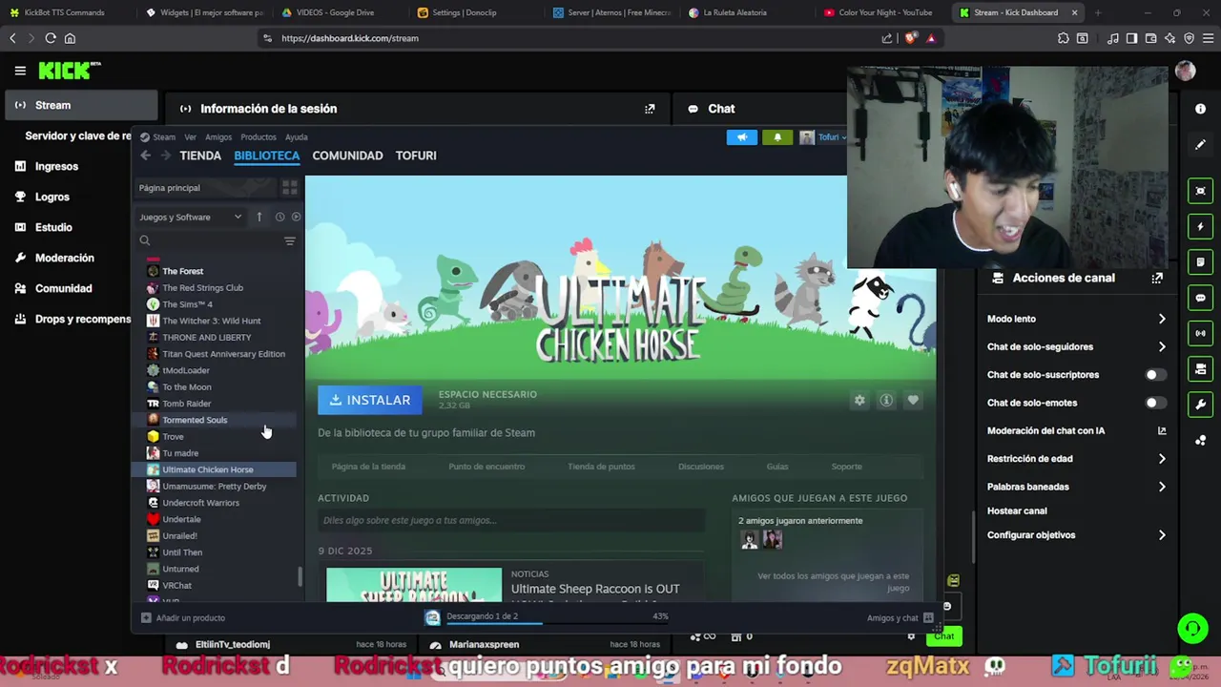
Task: Sort library list with the up-arrow icon
Action: coord(259,217)
